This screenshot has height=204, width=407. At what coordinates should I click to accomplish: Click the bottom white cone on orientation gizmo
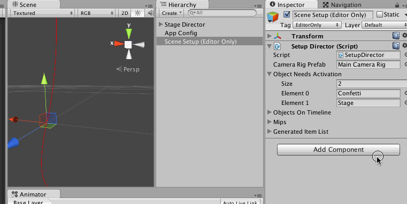click(129, 54)
